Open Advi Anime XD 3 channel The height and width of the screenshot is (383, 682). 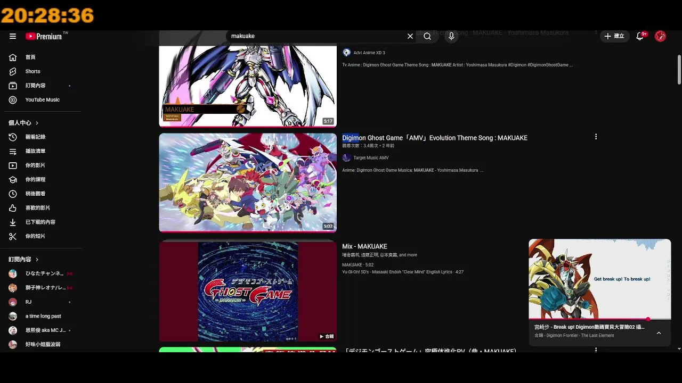tap(369, 53)
